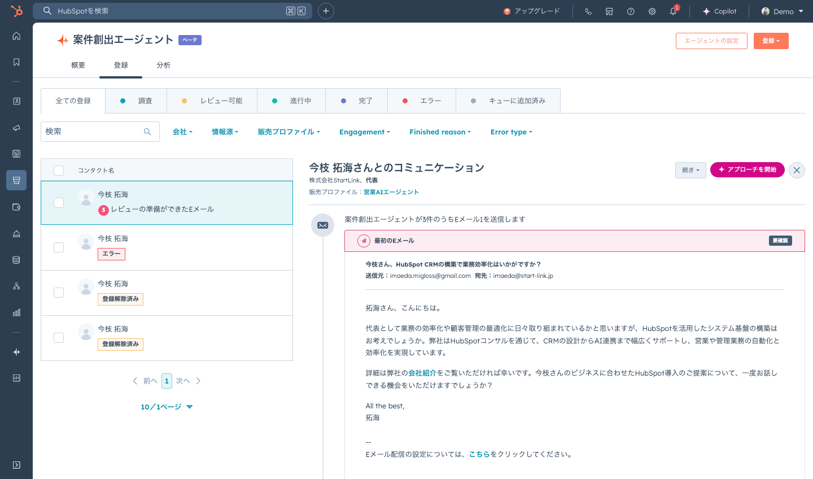Open the help question mark icon
The height and width of the screenshot is (479, 813).
[x=631, y=11]
